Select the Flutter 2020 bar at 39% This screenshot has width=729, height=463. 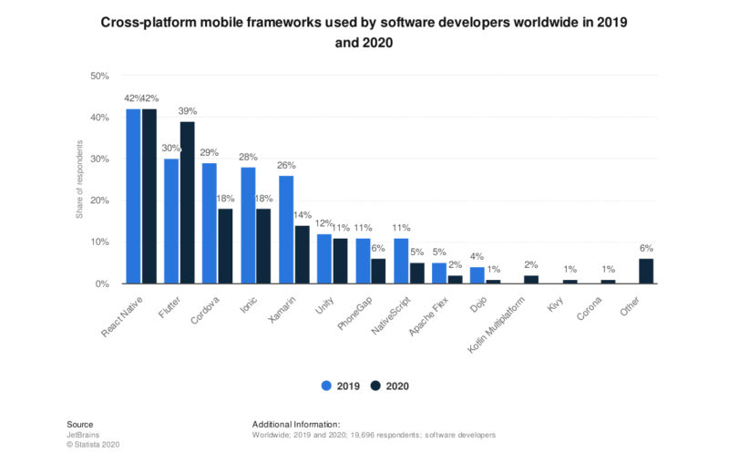[x=187, y=202]
